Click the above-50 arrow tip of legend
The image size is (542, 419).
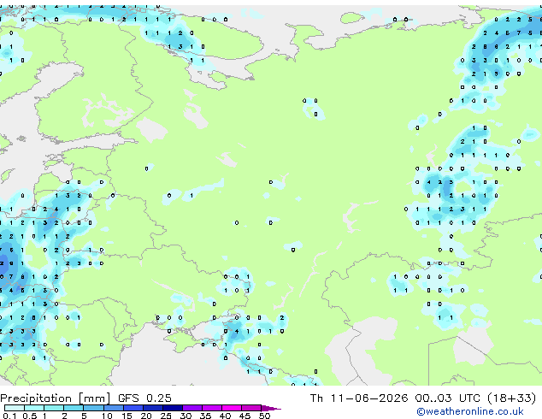point(271,408)
